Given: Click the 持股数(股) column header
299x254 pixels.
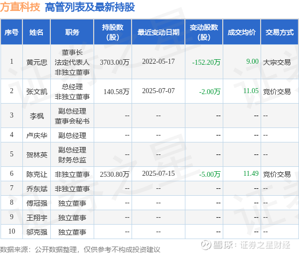Looking at the screenshot, I should [x=113, y=32].
